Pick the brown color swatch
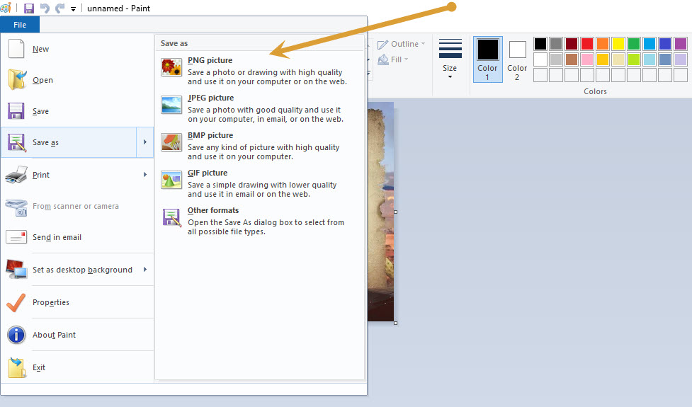692x407 pixels. click(x=572, y=59)
